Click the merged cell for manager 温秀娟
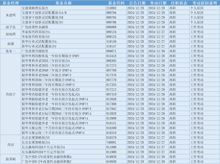The height and width of the screenshot is (164, 220). [10, 159]
